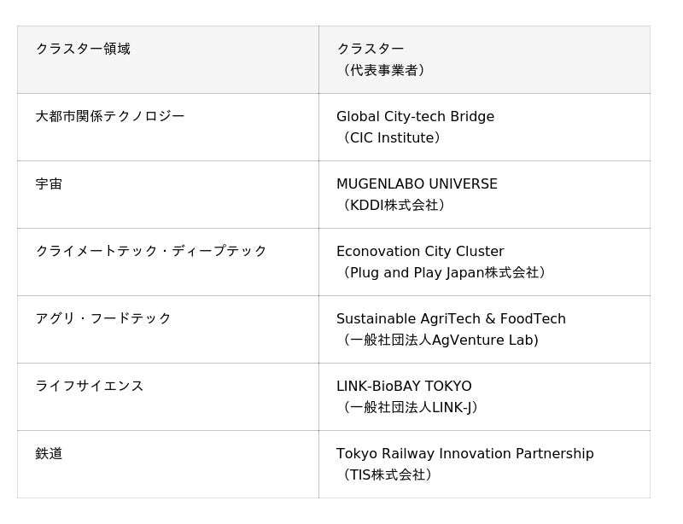Select the アグリ・フードテック cell
This screenshot has width=683, height=524.
(103, 319)
